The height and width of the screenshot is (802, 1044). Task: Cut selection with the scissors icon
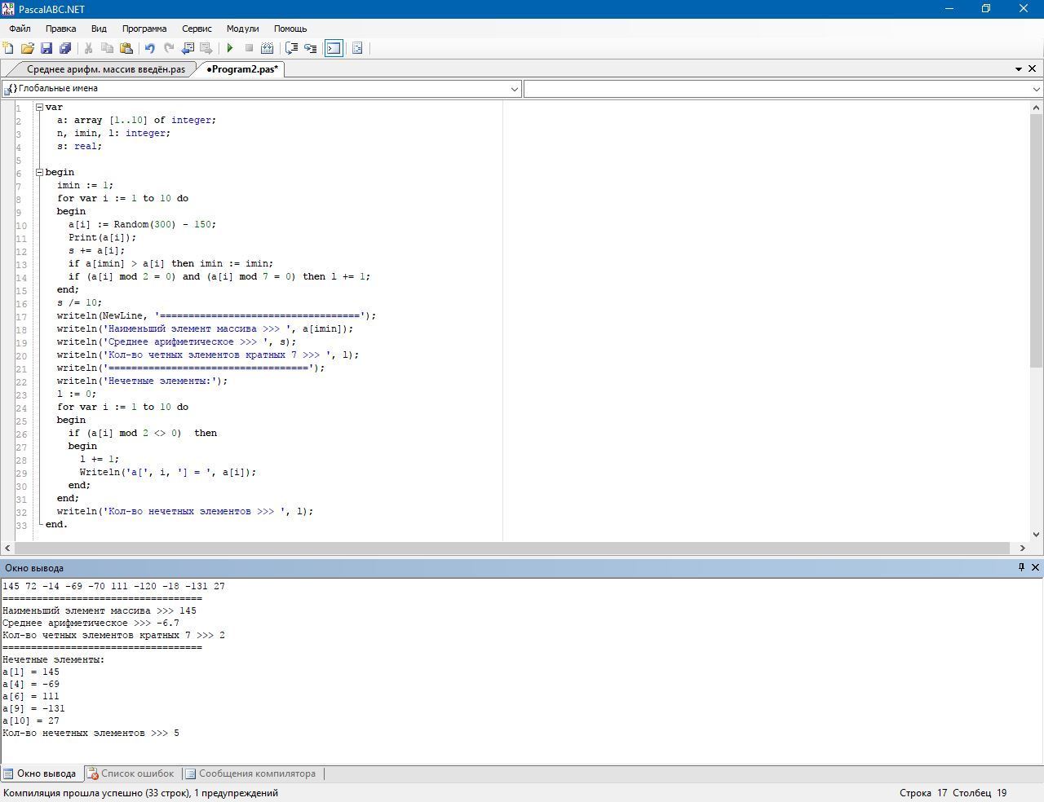(88, 48)
